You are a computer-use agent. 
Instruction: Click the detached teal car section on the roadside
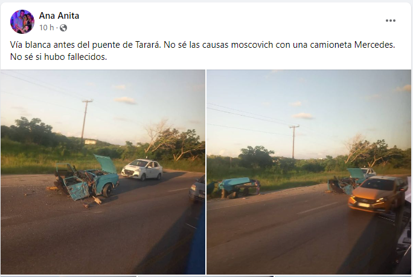point(234,187)
